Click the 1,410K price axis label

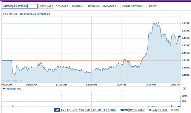pos(186,60)
